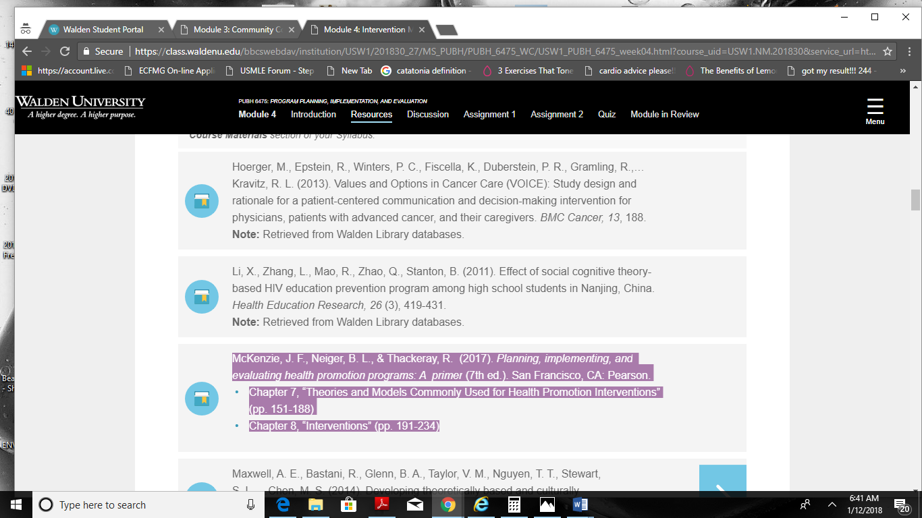Reload the page with the refresh icon

pyautogui.click(x=65, y=51)
